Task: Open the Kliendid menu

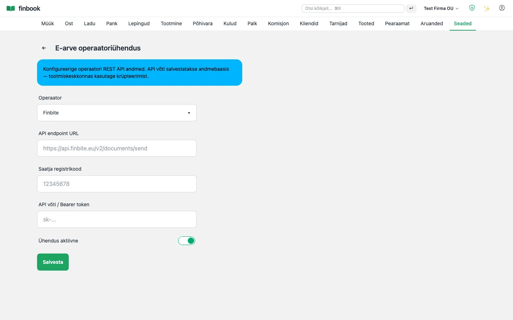Action: tap(309, 23)
